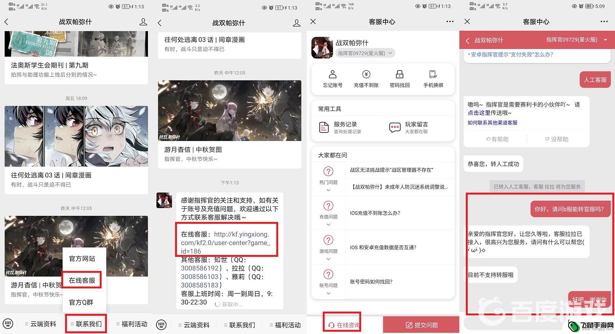Open more options in fourth 客服中心 screen

point(604,22)
